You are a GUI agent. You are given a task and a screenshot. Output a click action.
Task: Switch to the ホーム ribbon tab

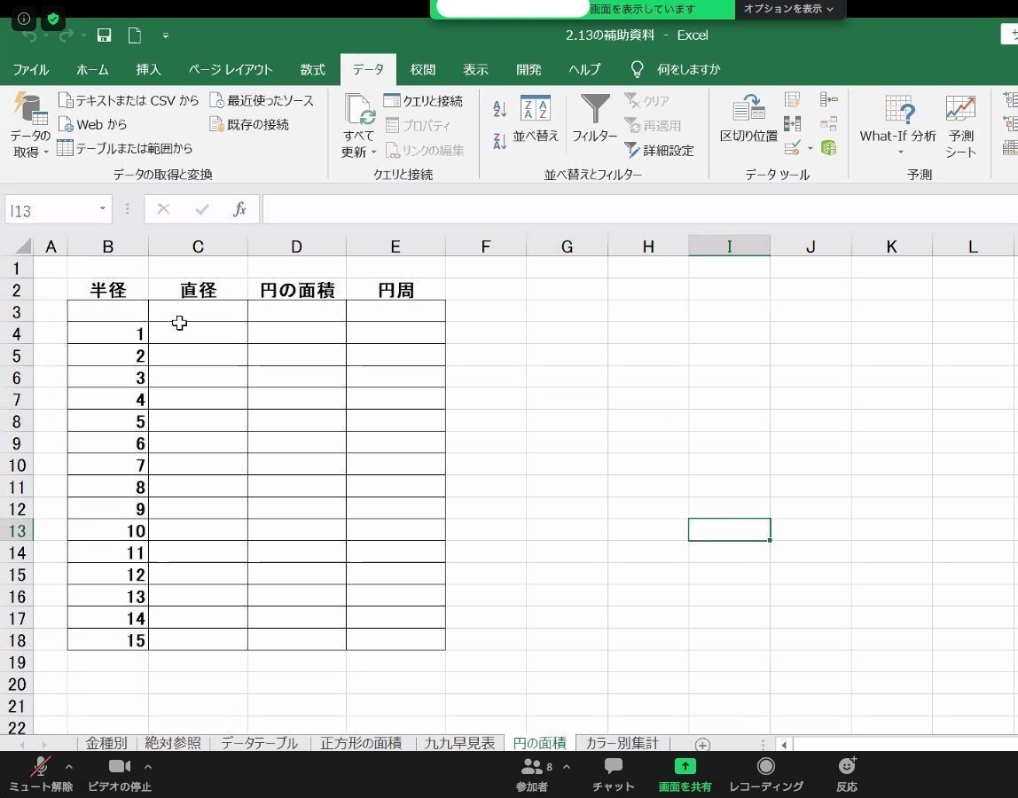point(92,69)
